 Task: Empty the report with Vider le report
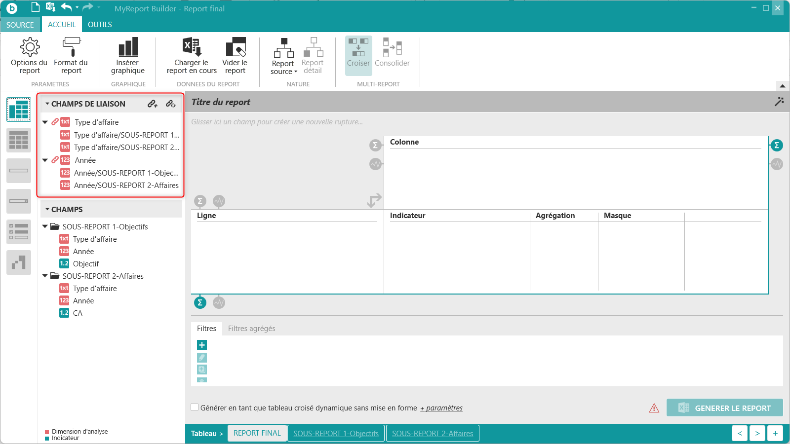point(235,56)
